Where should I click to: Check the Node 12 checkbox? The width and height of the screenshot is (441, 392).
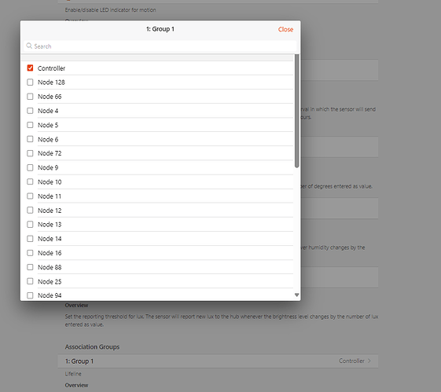[x=30, y=211]
